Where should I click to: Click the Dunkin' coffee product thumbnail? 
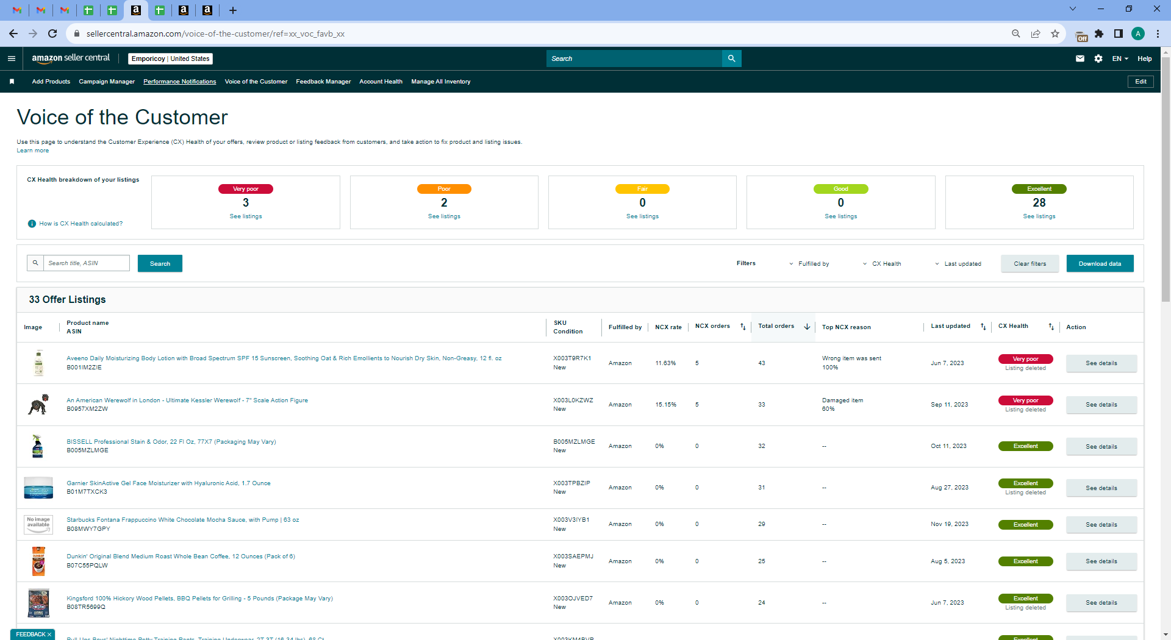pos(38,561)
